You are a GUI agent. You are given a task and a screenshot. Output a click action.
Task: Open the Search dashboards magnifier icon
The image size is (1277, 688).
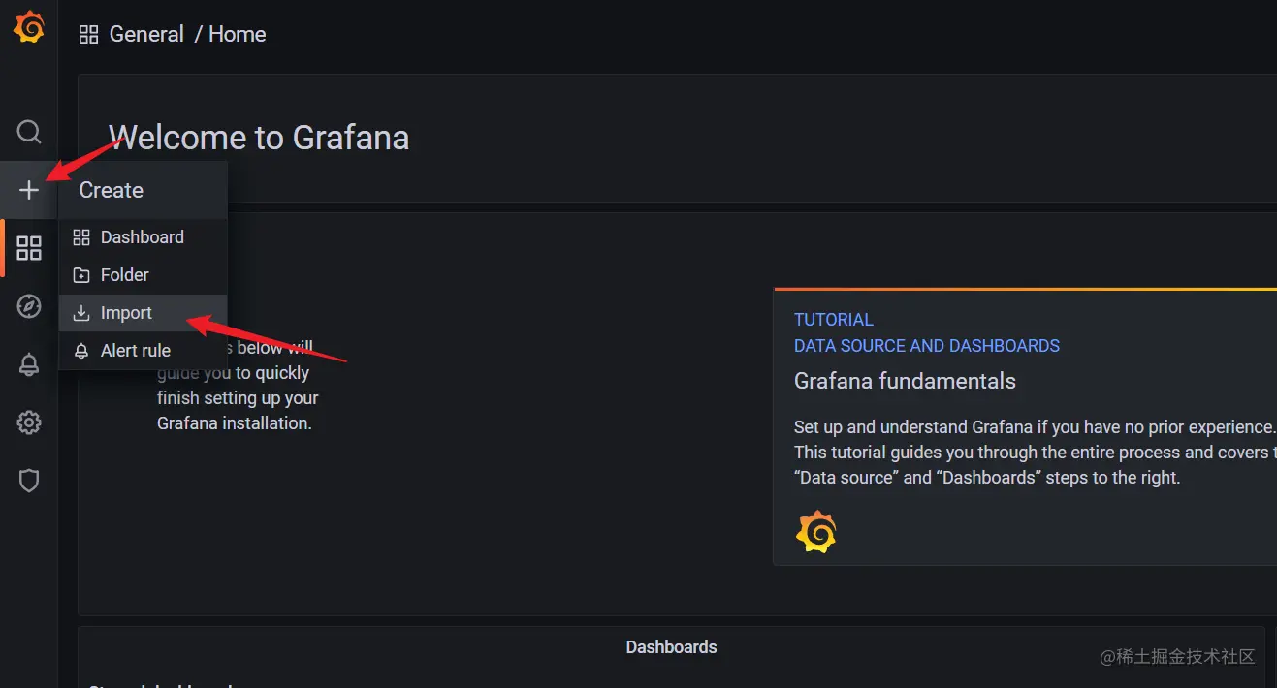[29, 131]
